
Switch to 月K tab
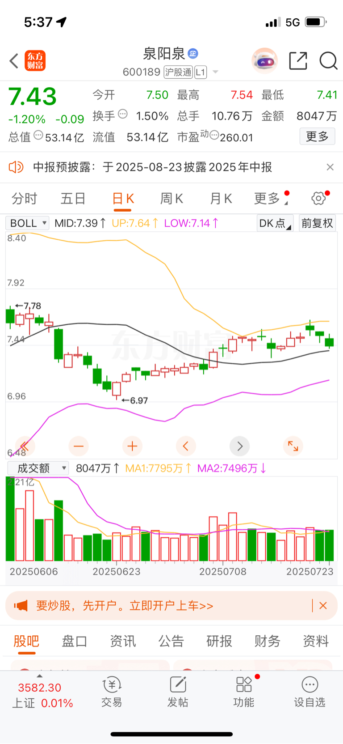(x=221, y=198)
